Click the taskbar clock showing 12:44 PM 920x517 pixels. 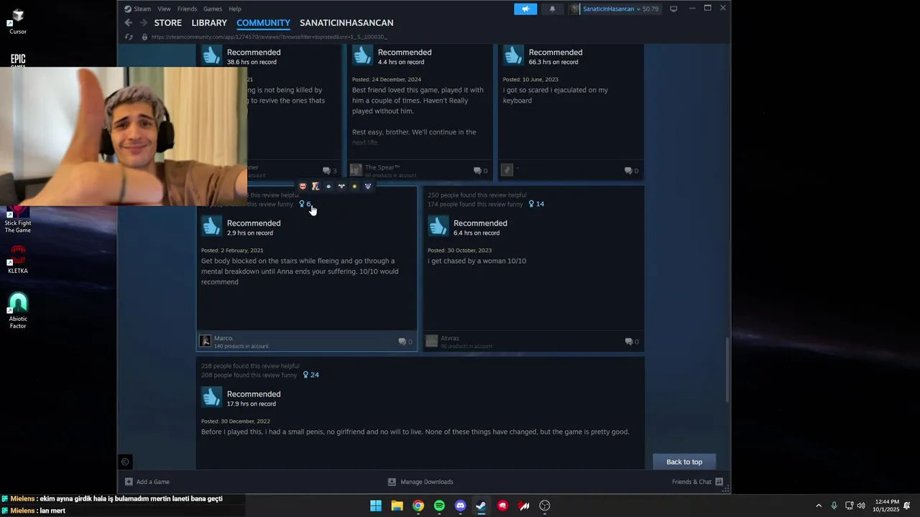point(885,506)
